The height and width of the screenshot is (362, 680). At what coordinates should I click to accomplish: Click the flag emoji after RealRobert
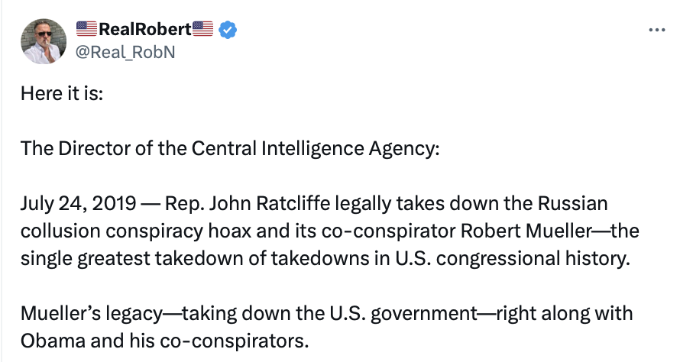coord(203,30)
